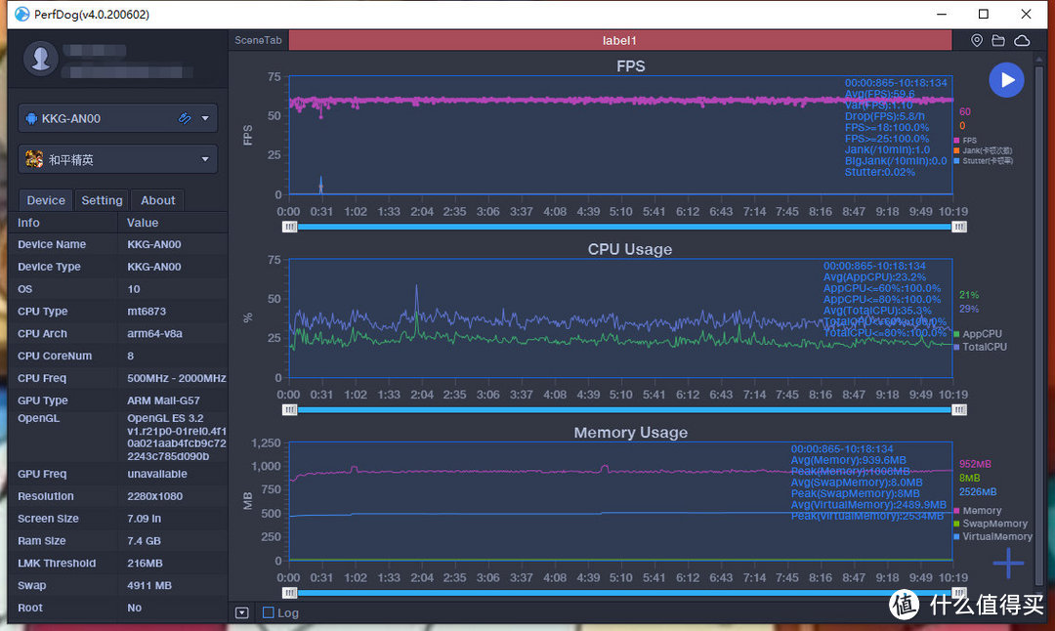
Task: Click the Android device icon beside KKG-AN00
Action: (x=31, y=119)
